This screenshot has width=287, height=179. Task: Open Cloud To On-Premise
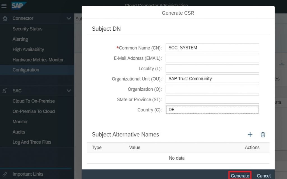tap(34, 101)
